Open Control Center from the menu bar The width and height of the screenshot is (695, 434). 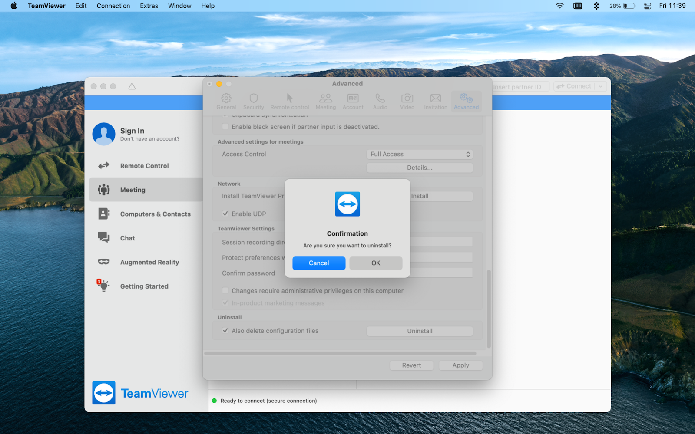point(648,6)
